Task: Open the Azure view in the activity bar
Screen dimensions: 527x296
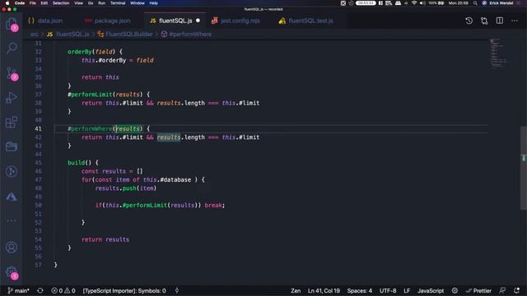Action: 12,197
